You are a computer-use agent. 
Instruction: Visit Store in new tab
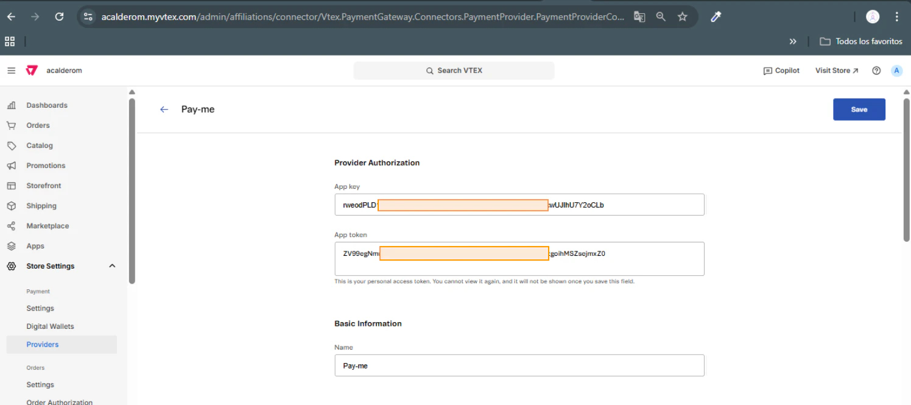coord(837,71)
